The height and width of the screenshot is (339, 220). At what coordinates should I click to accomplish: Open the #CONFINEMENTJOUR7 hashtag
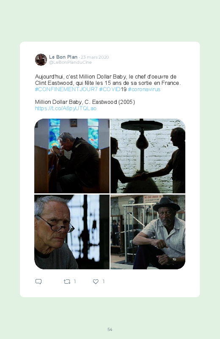(66, 89)
